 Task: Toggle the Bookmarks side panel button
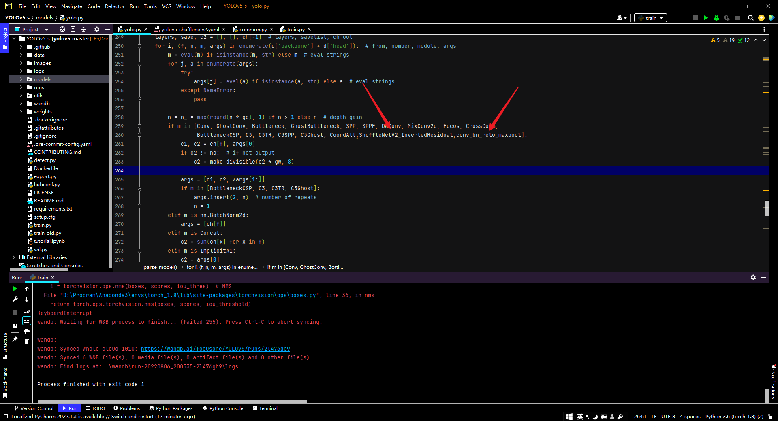click(5, 383)
